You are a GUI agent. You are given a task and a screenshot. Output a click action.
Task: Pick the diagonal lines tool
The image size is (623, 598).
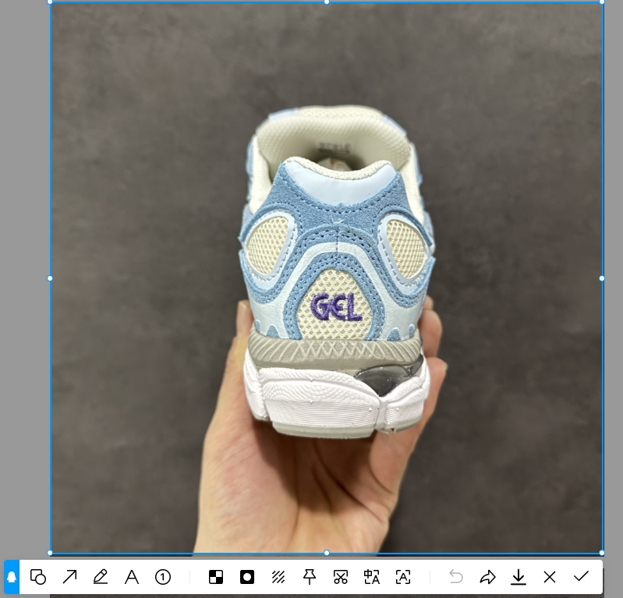(x=278, y=577)
